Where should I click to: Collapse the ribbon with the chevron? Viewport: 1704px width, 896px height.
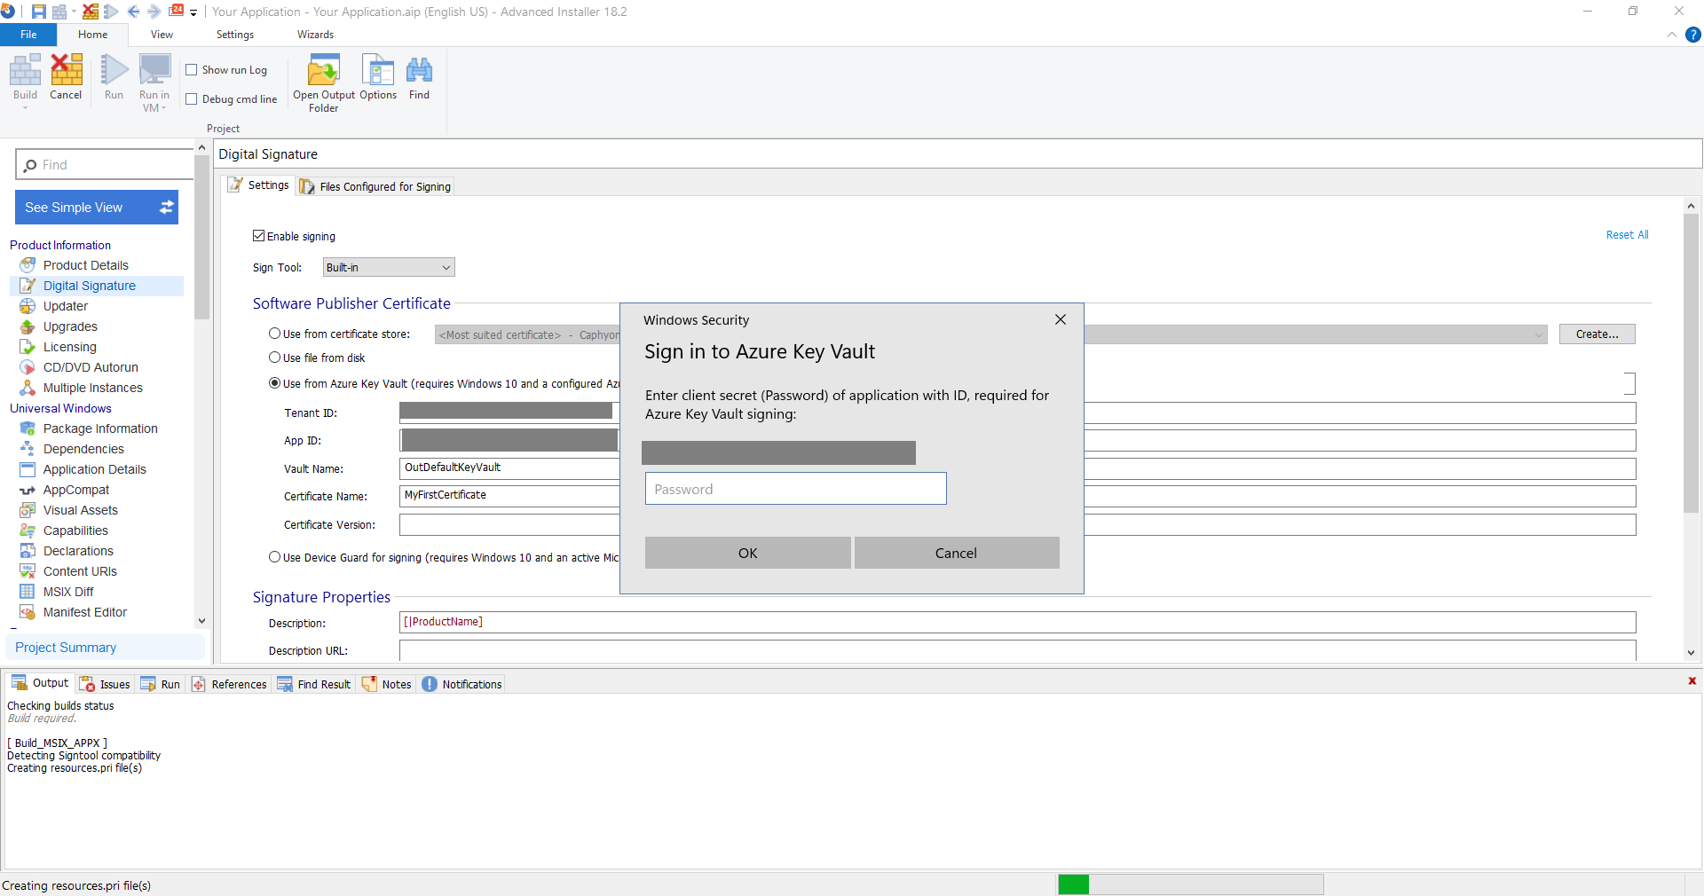coord(1672,35)
